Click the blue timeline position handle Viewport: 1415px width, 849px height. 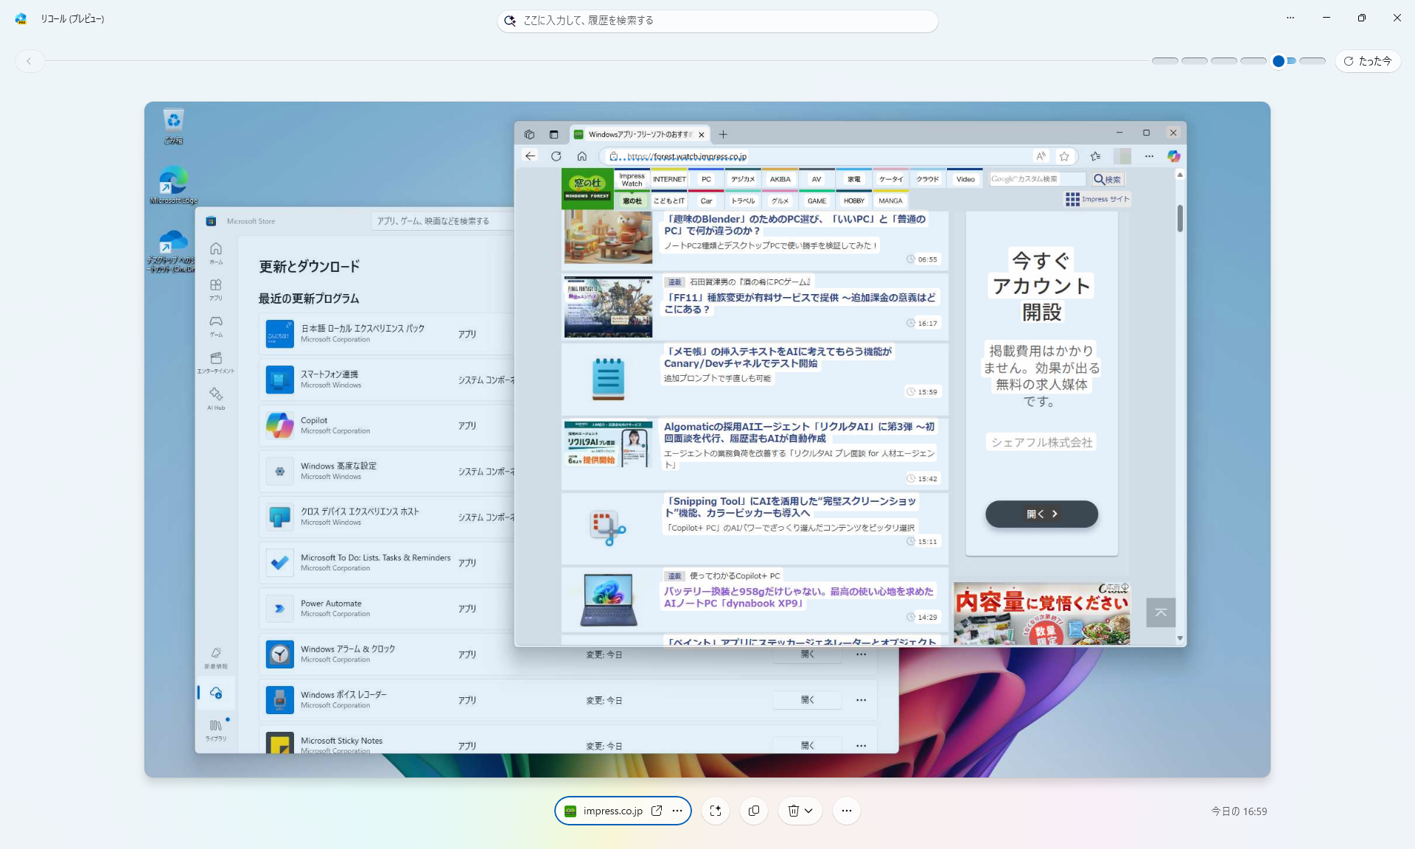1279,61
